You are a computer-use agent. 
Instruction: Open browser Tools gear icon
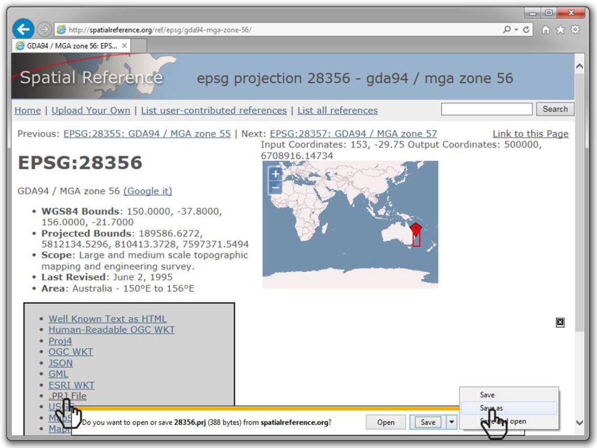click(x=575, y=30)
